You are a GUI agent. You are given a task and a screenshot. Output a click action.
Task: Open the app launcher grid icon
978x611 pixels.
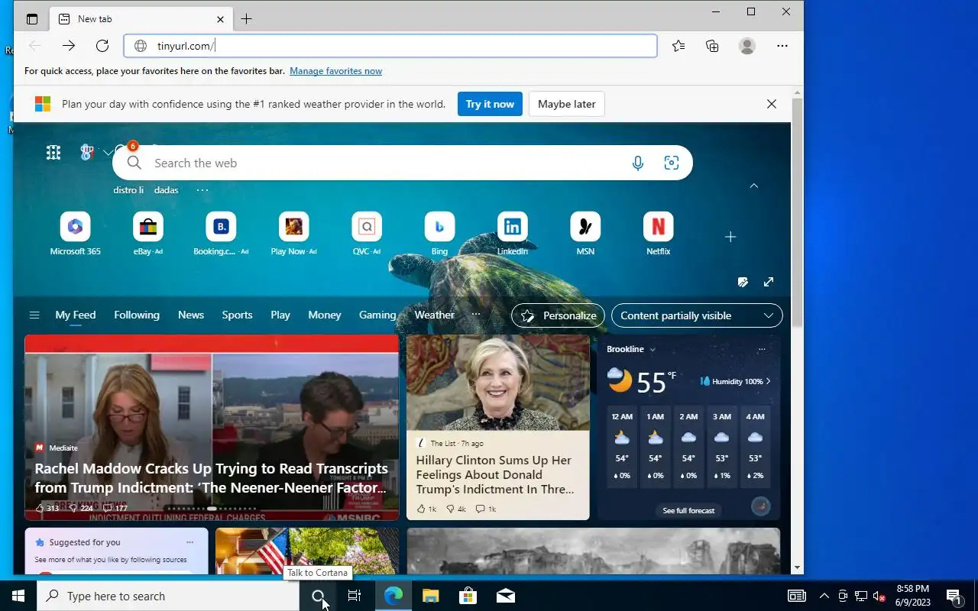point(53,153)
